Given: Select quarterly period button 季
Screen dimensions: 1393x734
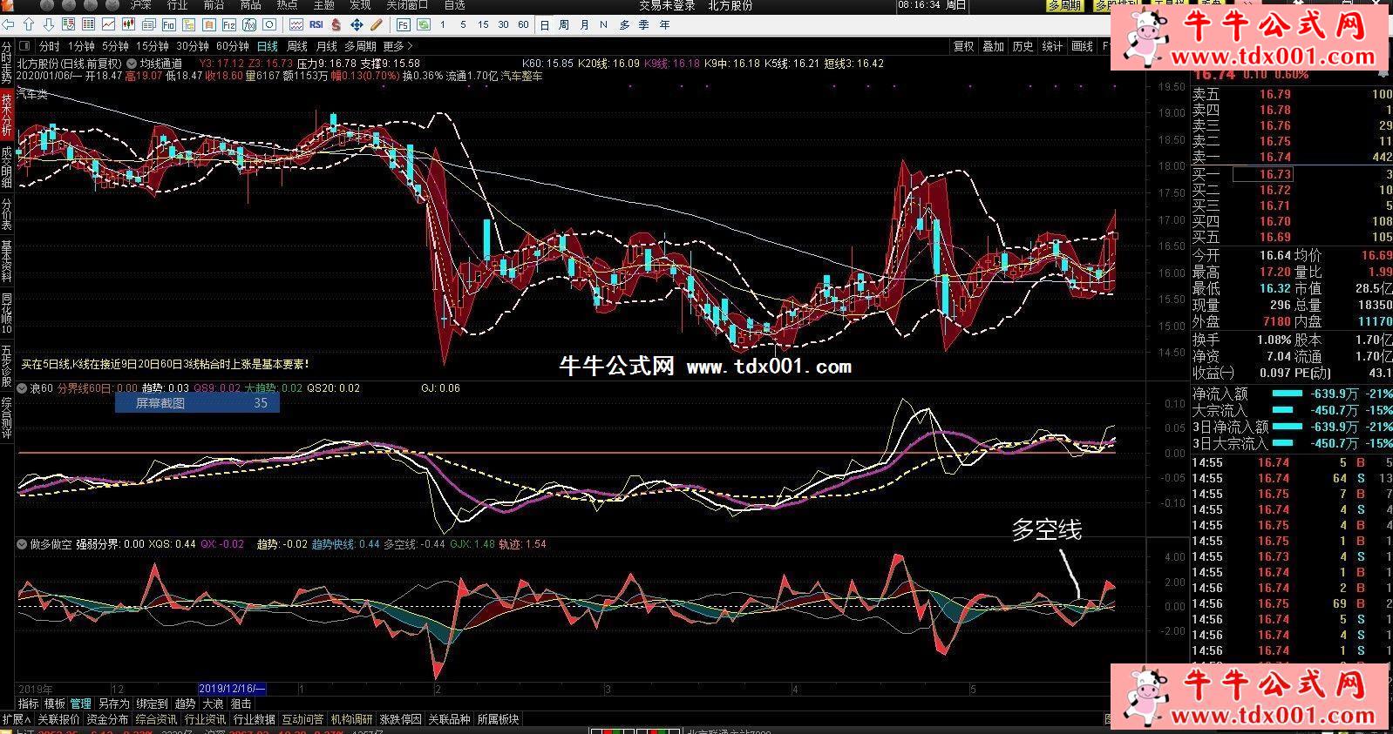Looking at the screenshot, I should [x=644, y=25].
